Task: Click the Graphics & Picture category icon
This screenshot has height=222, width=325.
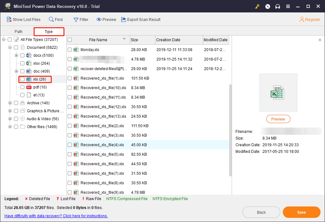Action: coord(23,111)
